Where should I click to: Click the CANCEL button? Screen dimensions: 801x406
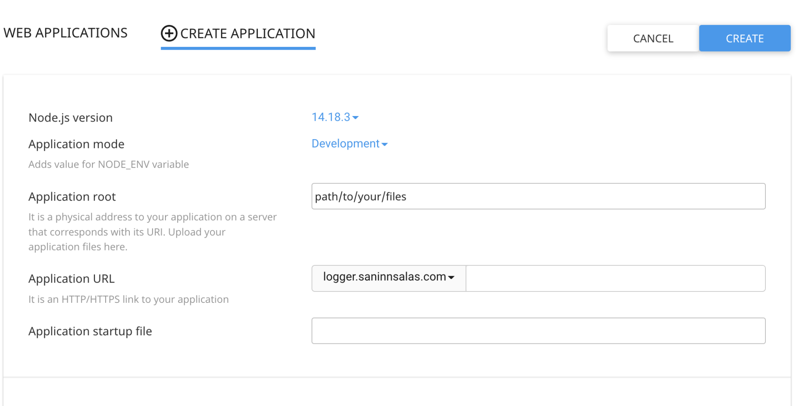coord(652,38)
